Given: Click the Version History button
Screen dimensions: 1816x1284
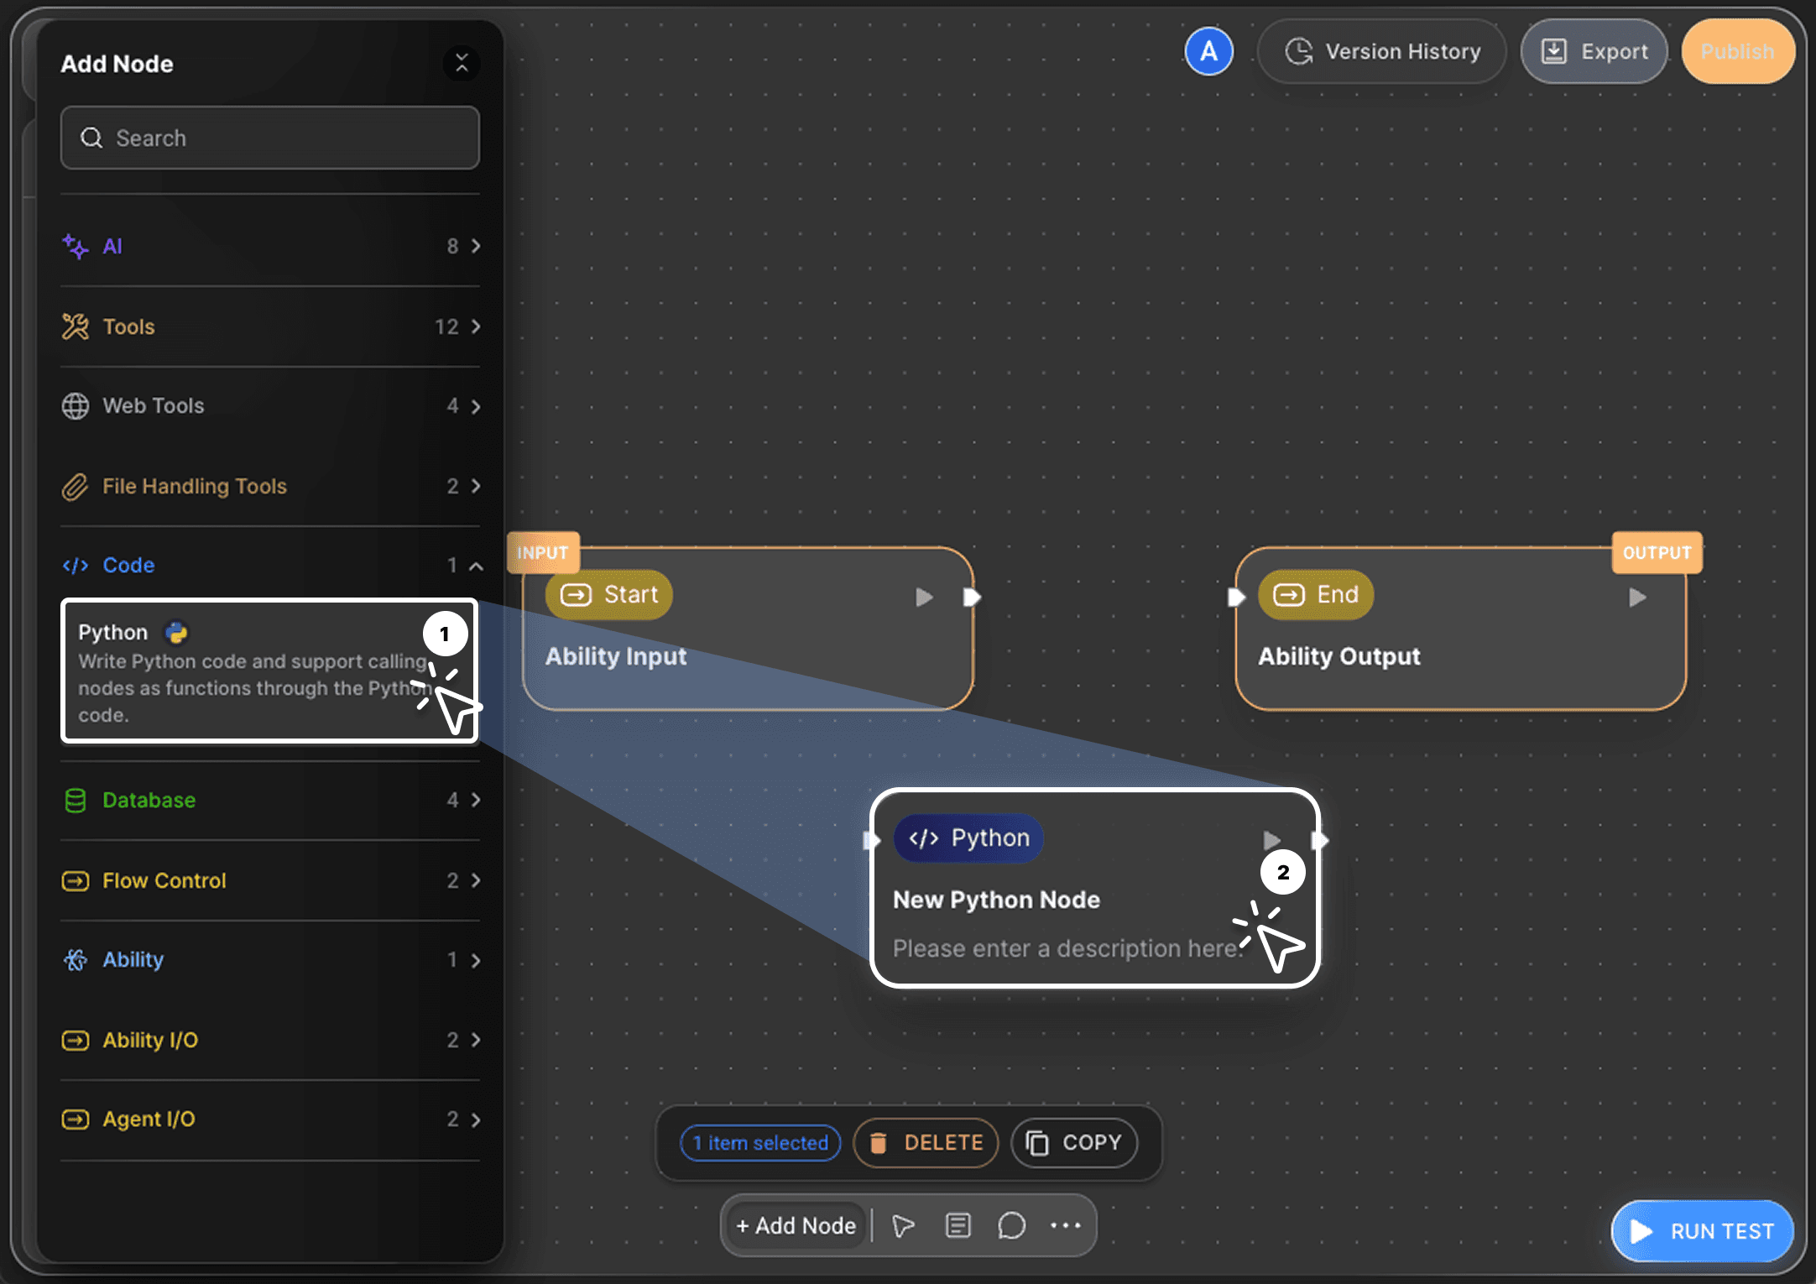Looking at the screenshot, I should tap(1382, 51).
